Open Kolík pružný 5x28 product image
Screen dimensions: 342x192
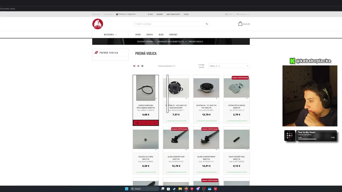[236, 139]
